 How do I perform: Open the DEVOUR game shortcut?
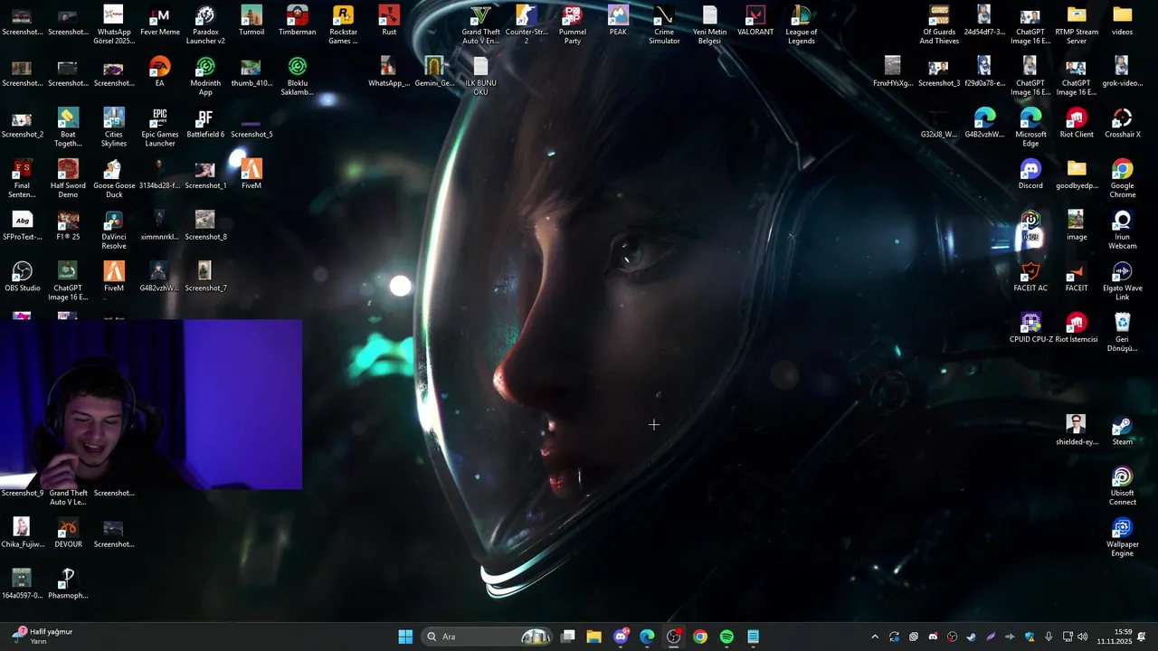tap(68, 533)
